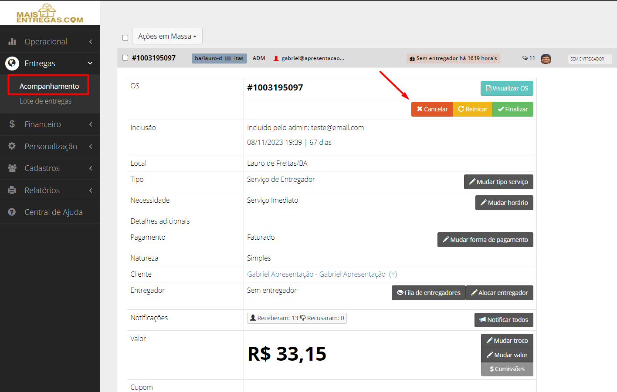Click the user icon beside gabriel@apresentacao
617x392 pixels.
click(276, 58)
